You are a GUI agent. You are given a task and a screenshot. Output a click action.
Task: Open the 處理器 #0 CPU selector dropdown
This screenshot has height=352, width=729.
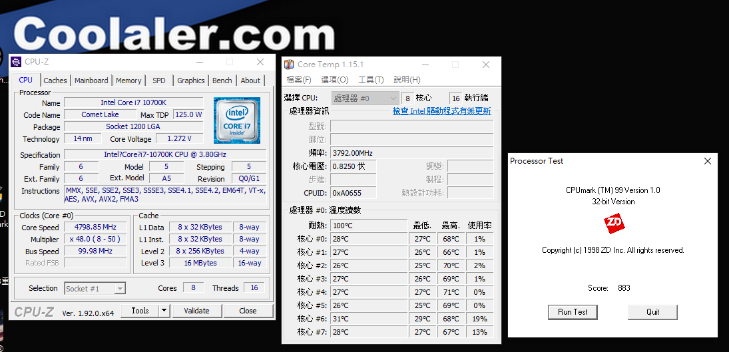coord(365,98)
